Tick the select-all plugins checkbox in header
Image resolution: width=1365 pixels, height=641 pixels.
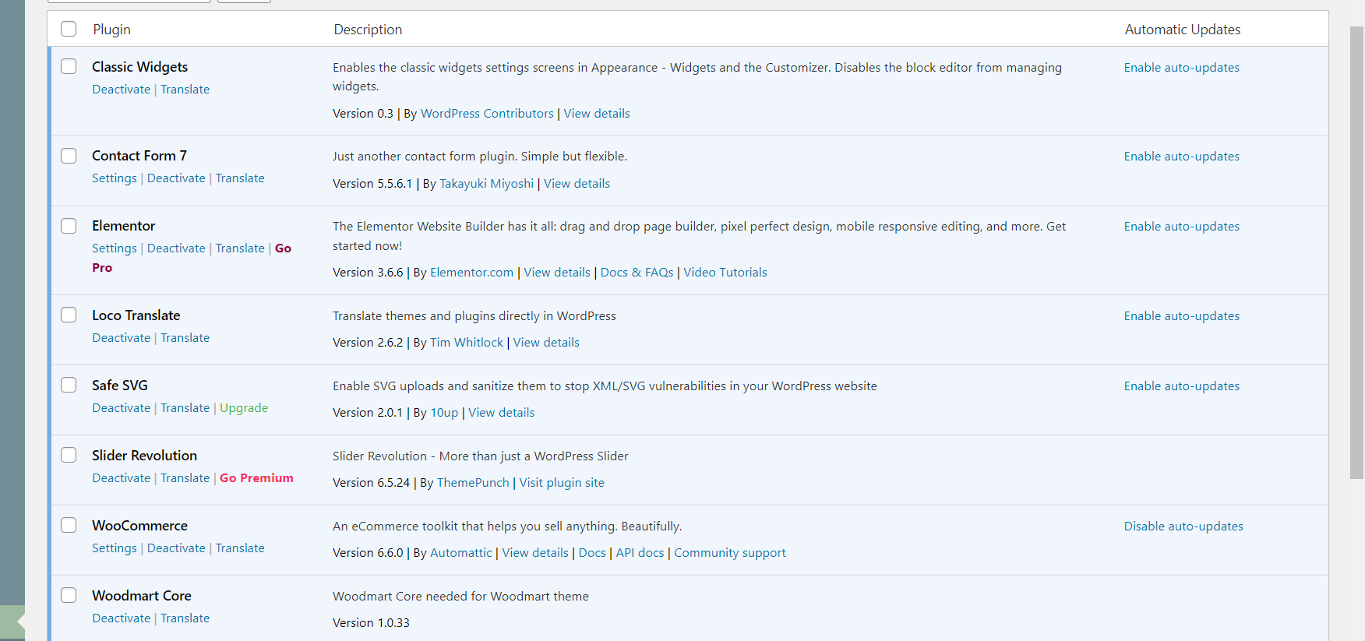[x=69, y=29]
